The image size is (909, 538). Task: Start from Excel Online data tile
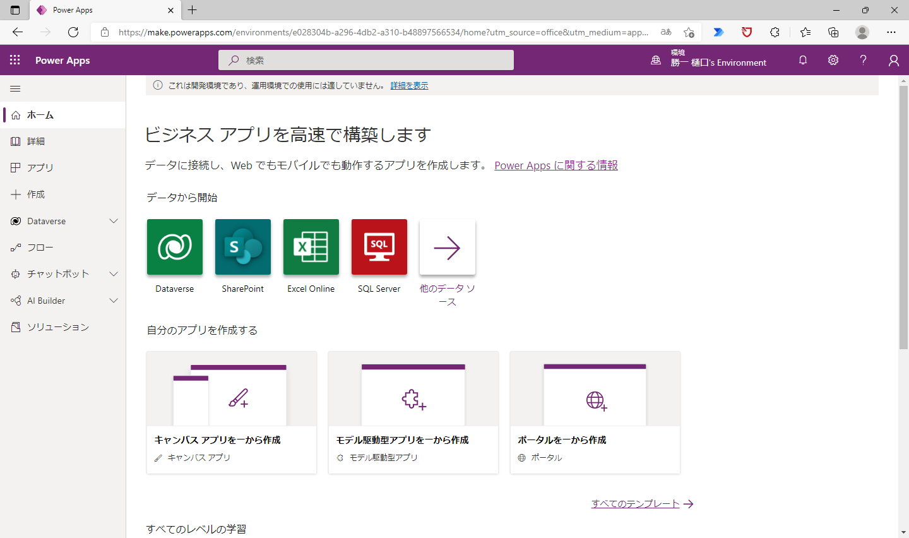(311, 247)
